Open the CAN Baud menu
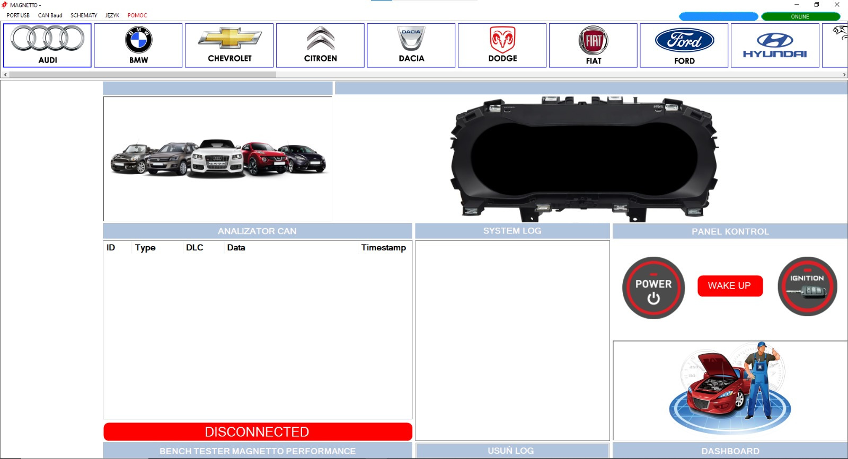 [50, 15]
